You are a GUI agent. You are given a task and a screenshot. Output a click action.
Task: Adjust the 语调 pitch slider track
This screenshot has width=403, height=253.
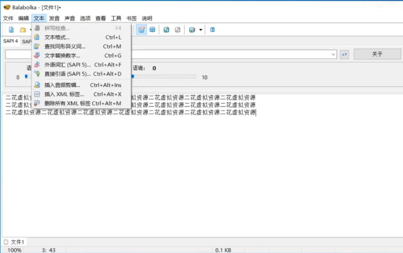(164, 76)
